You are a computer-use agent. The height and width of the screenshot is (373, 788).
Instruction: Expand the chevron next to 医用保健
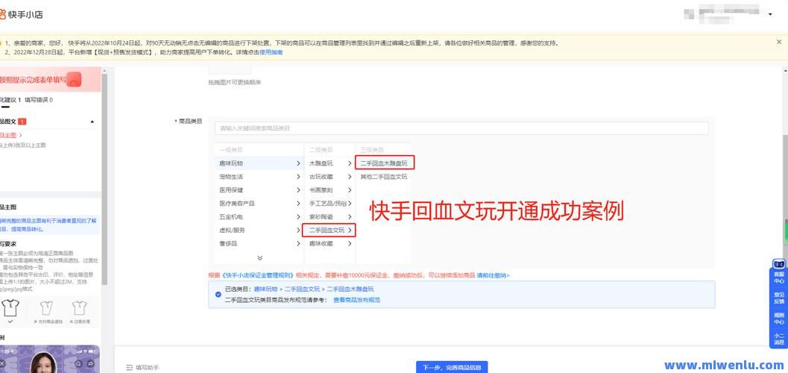(298, 190)
